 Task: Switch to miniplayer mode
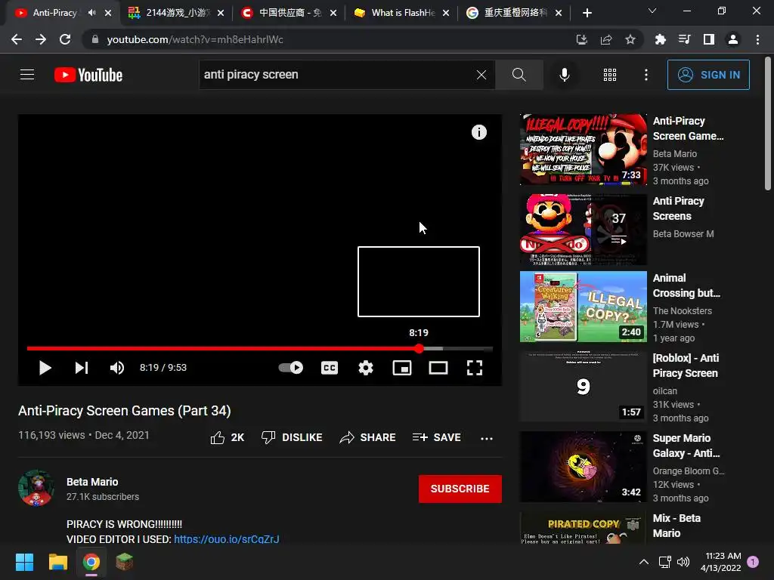pos(402,368)
